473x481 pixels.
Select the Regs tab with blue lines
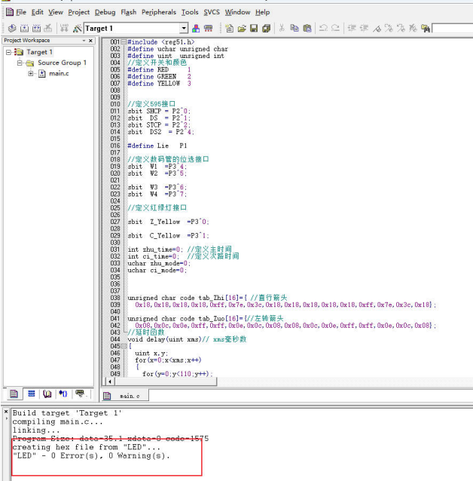[x=32, y=394]
